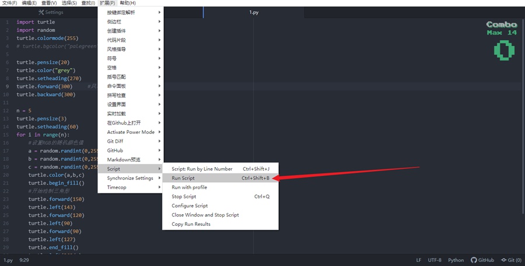
Task: Click the UTF-8 encoding selector
Action: [x=435, y=260]
